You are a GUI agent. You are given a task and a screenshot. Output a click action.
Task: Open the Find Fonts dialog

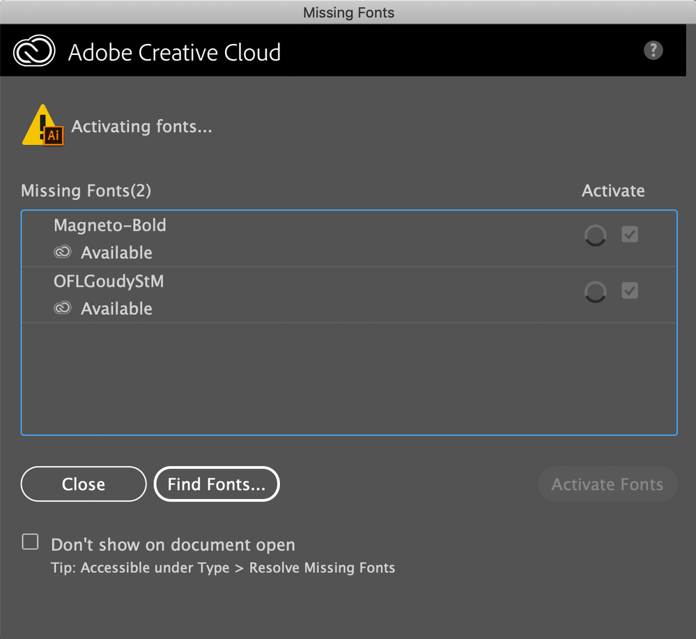[x=216, y=484]
